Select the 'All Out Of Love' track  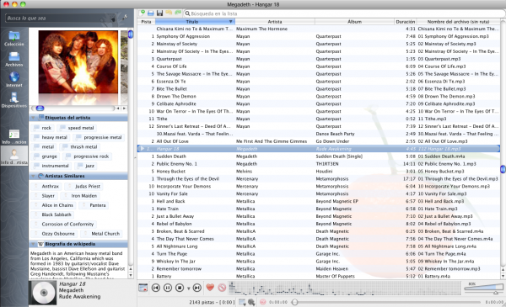point(318,141)
